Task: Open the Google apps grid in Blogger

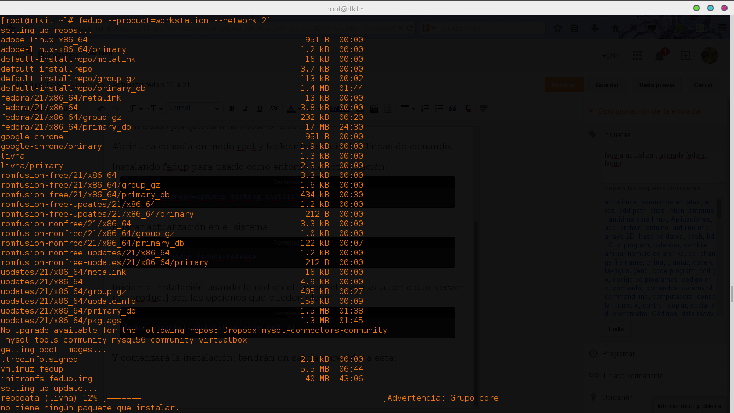Action: [637, 55]
